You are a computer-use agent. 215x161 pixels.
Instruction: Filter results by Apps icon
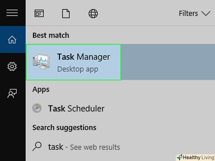[39, 14]
